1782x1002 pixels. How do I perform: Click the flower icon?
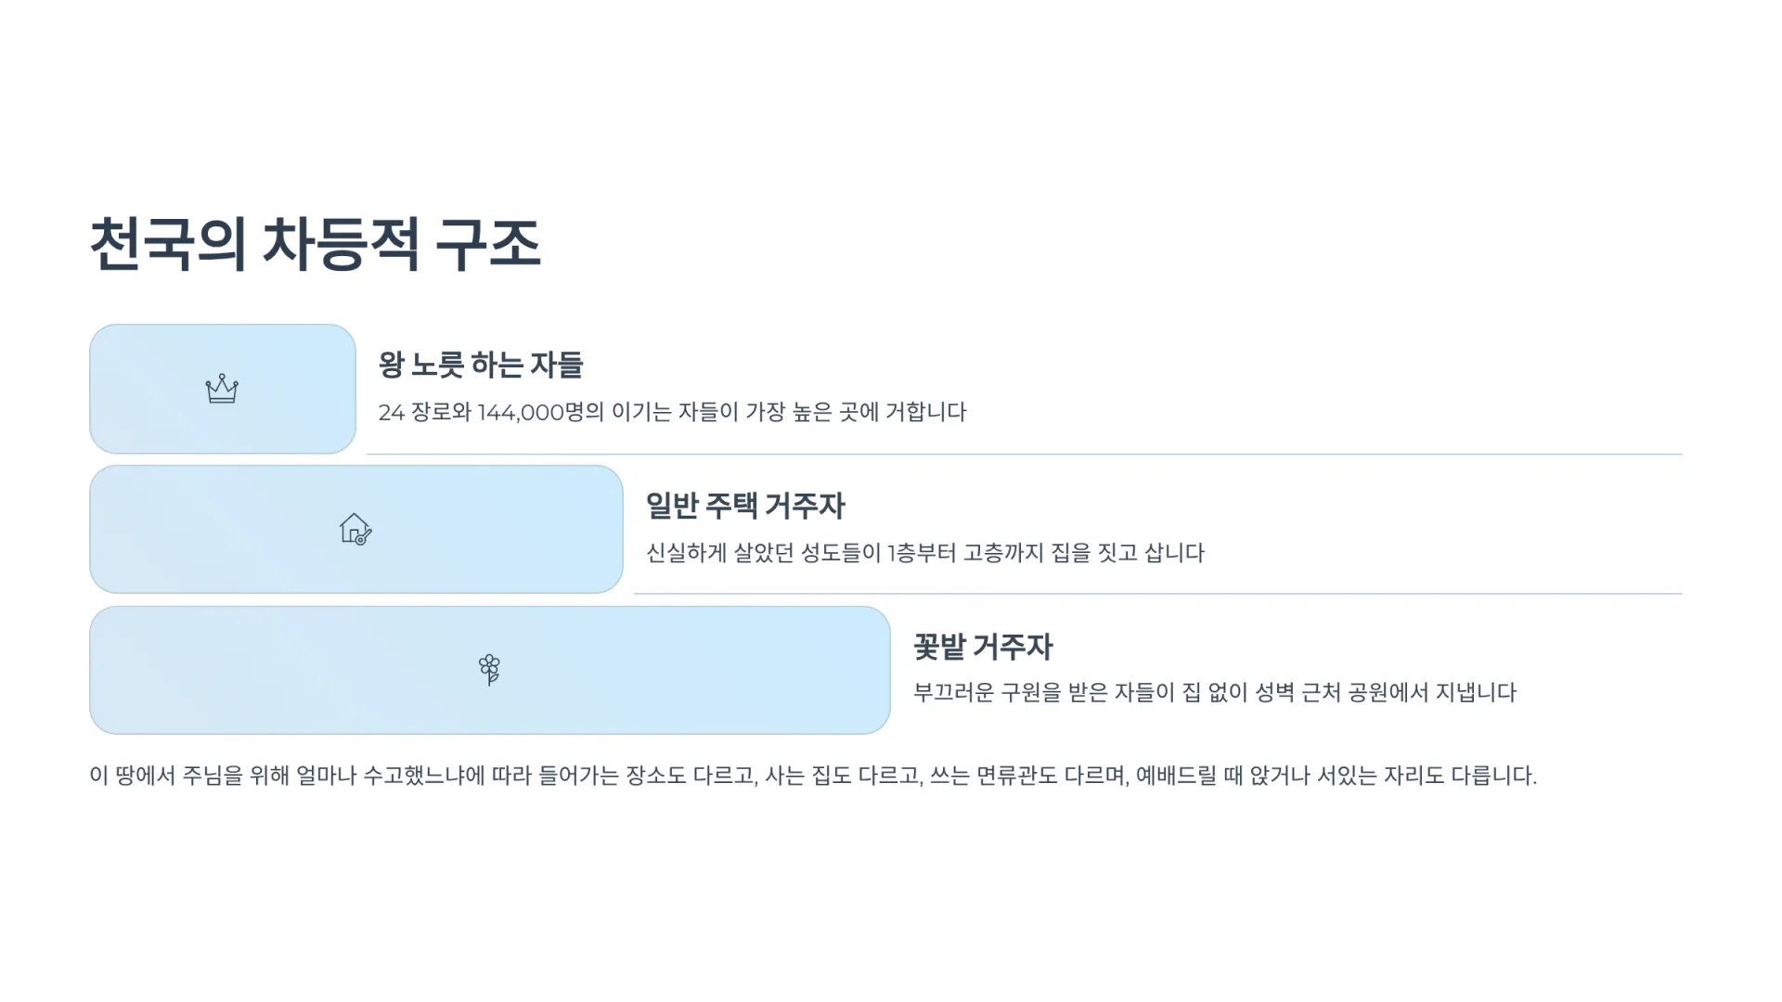coord(489,669)
